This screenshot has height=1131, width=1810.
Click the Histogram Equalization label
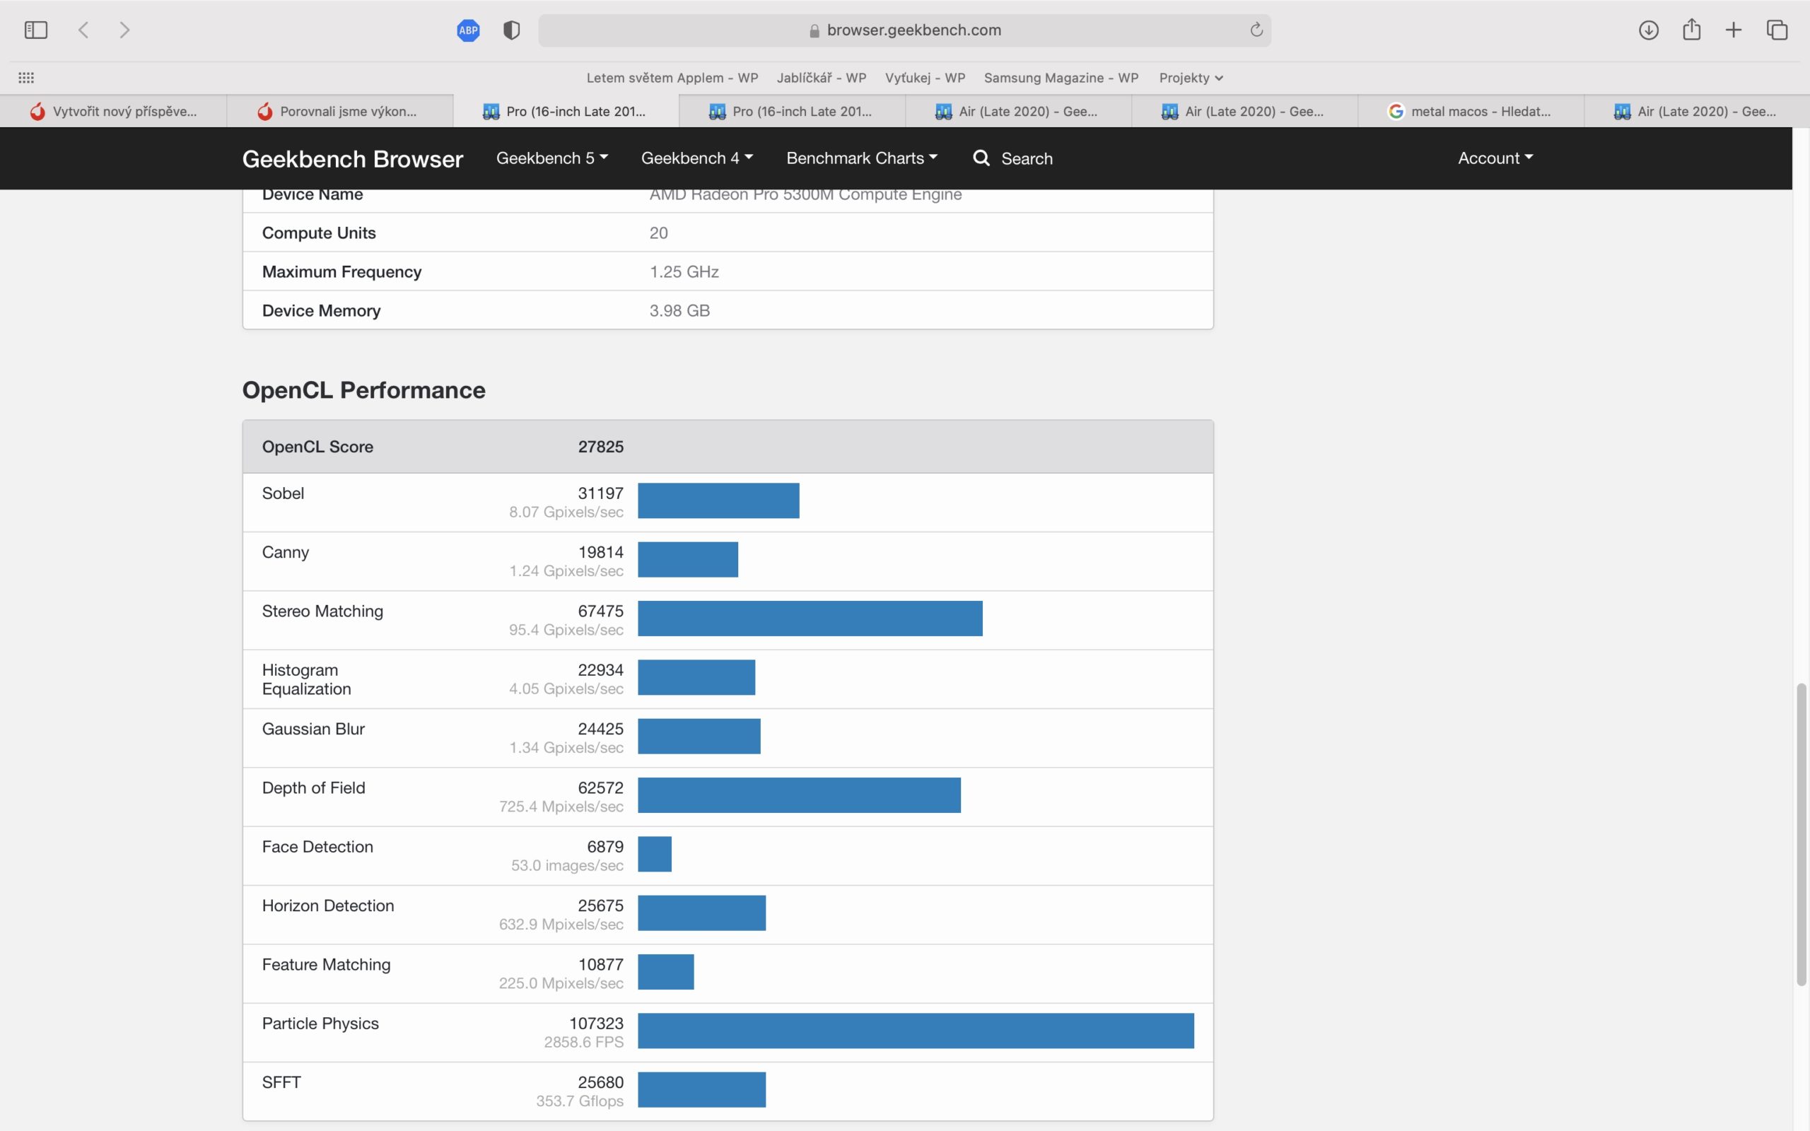tap(306, 679)
